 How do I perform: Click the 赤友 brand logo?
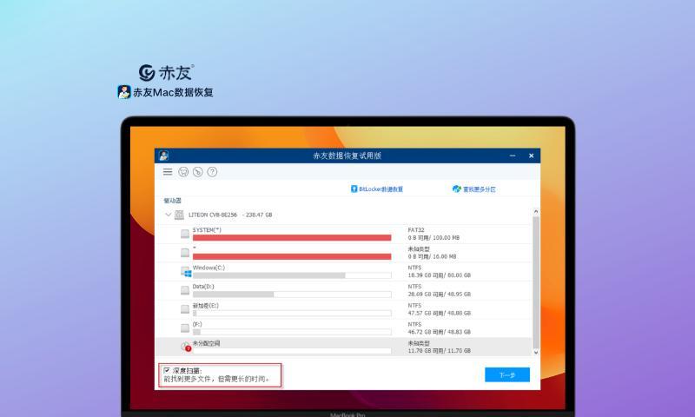[x=166, y=73]
